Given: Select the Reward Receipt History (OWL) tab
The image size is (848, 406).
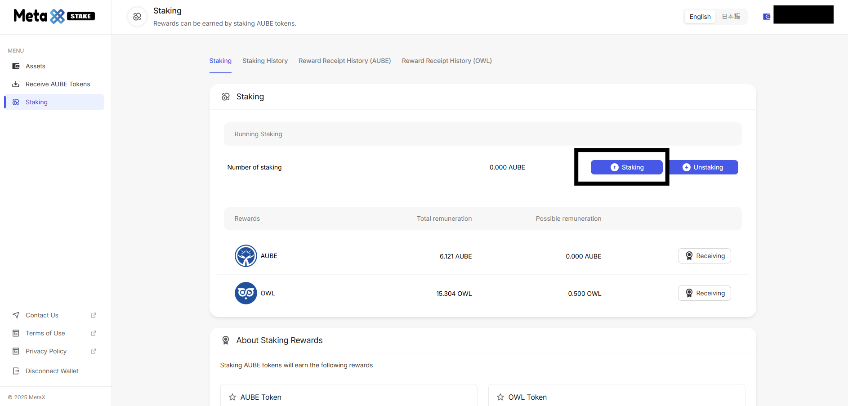Looking at the screenshot, I should click(446, 61).
